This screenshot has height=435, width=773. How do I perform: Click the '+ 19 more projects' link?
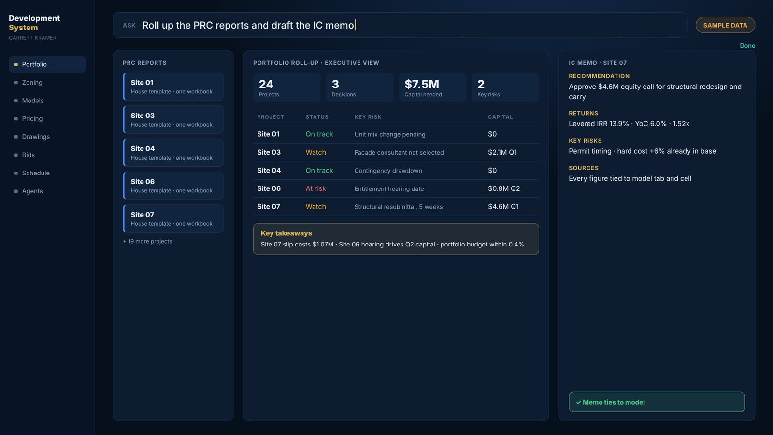pos(147,241)
